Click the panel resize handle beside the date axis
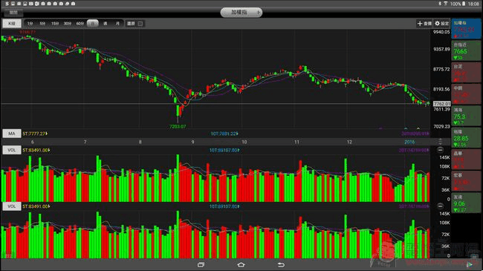This screenshot has height=271, width=483. pos(440,142)
